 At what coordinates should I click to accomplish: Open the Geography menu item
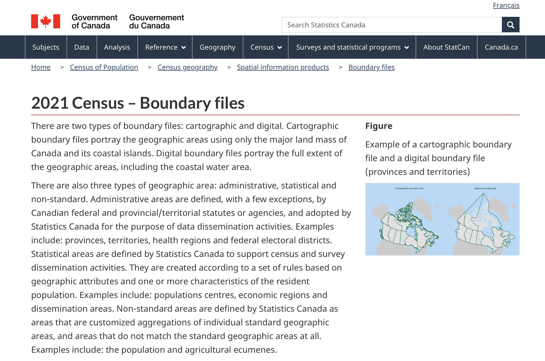tap(218, 47)
